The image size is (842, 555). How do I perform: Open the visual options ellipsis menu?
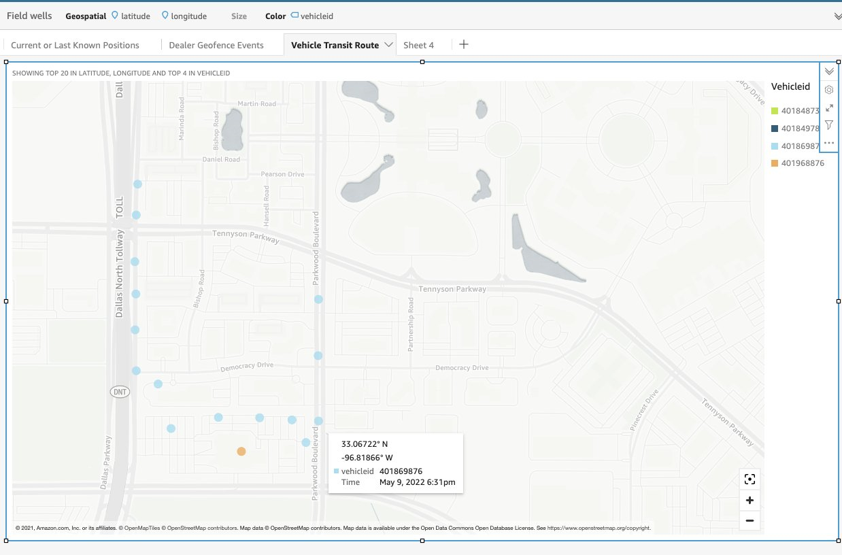(x=828, y=143)
